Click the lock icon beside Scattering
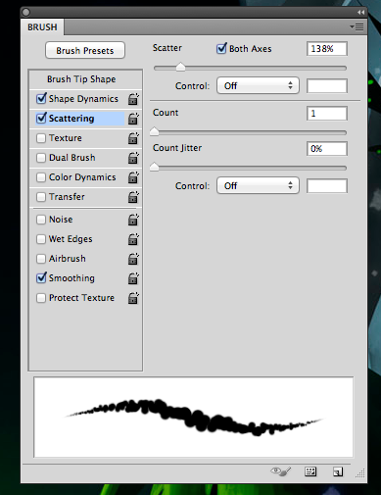381x495 pixels. pyautogui.click(x=133, y=119)
